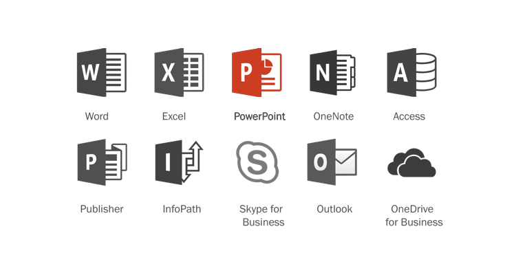Click the InfoPath text label
Screen dimensions: 516x275
(x=182, y=209)
